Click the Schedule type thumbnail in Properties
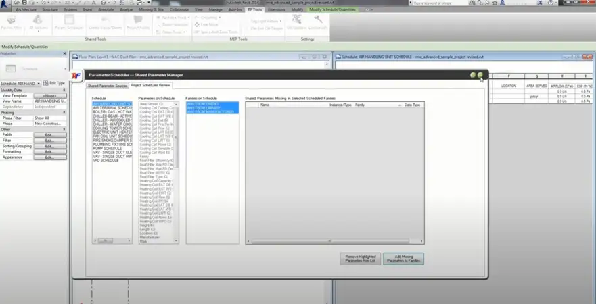 click(11, 69)
